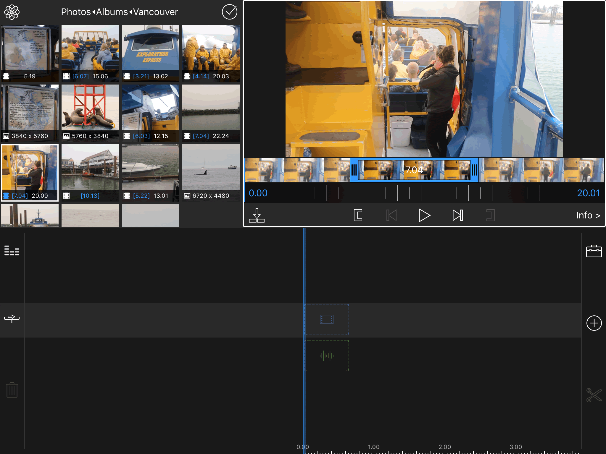
Task: Select the scissors split tool
Action: (x=594, y=395)
